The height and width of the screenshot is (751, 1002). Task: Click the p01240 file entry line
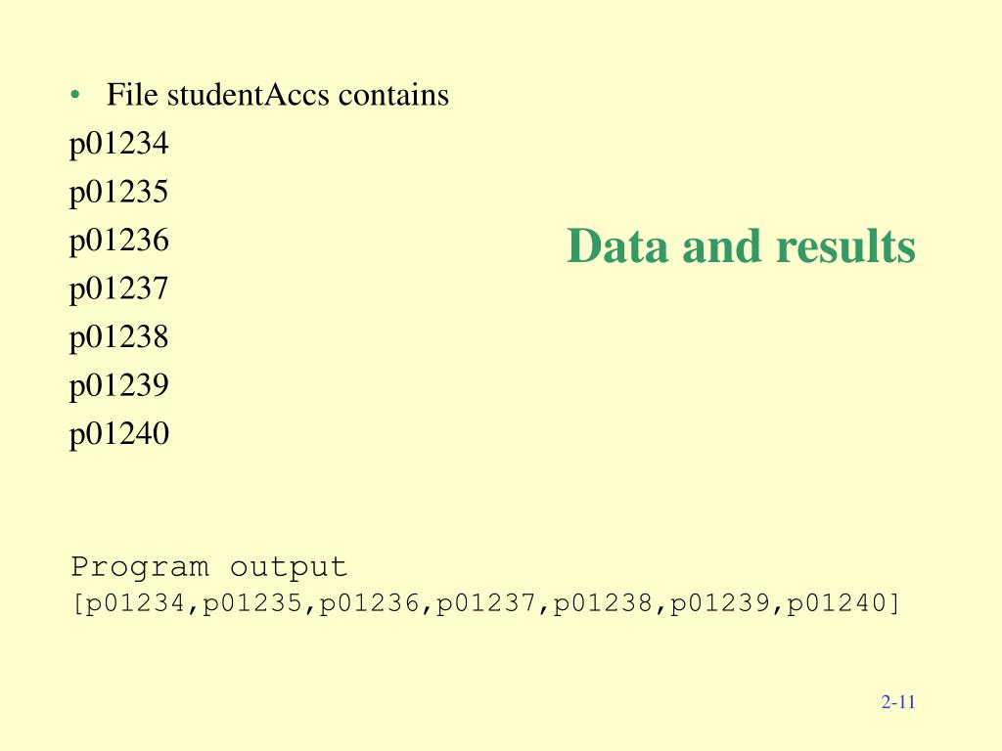click(x=118, y=435)
